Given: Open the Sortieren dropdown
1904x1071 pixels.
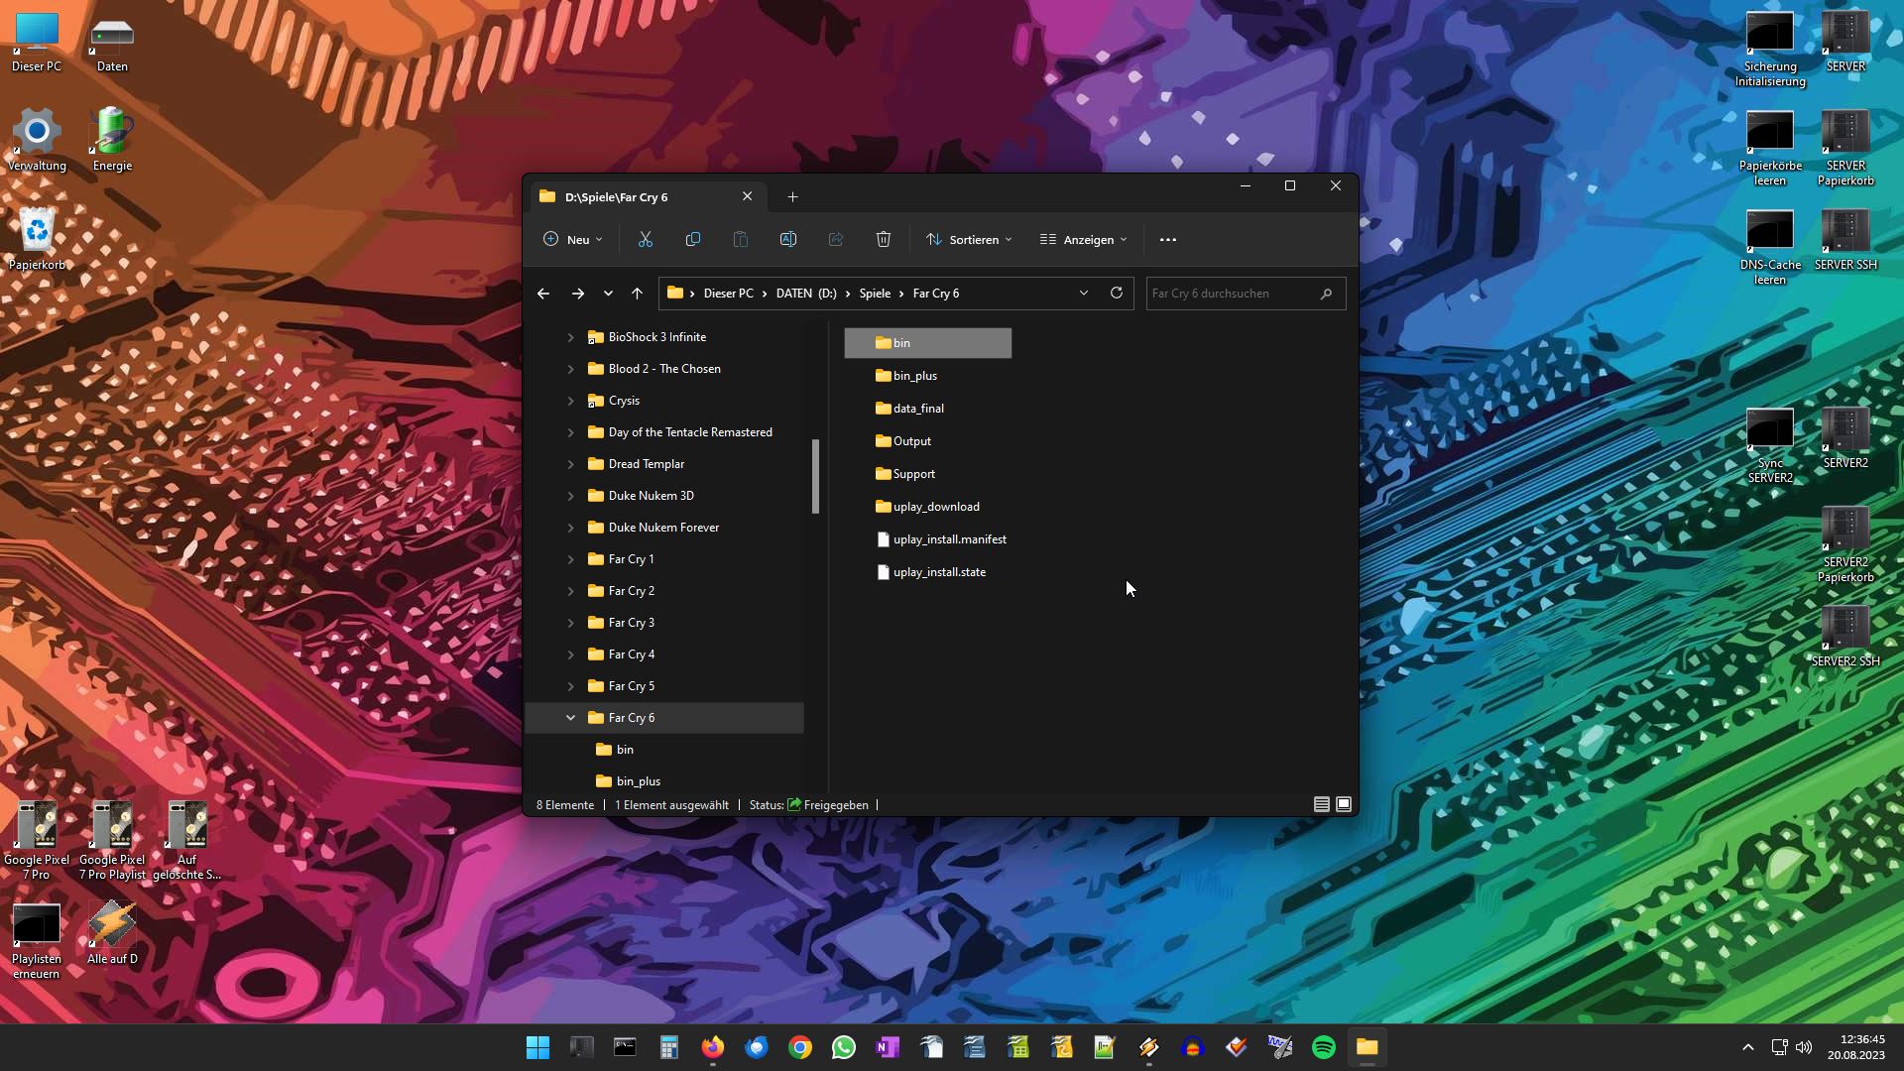Looking at the screenshot, I should 970,239.
